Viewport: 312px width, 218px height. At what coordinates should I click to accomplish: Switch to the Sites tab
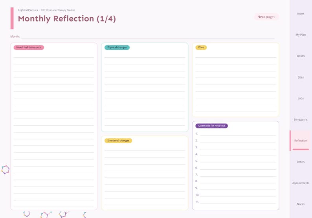(301, 77)
